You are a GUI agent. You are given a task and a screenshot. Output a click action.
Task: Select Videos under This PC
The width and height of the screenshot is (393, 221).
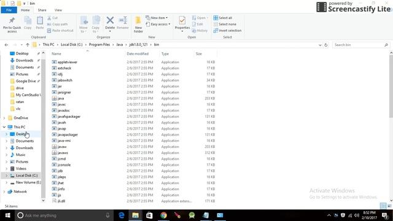18,168
